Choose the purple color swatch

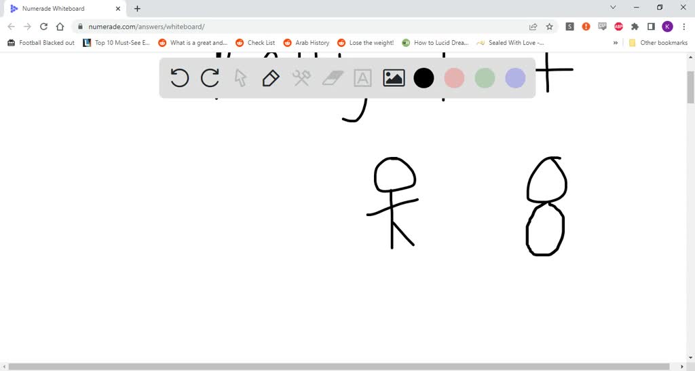pos(515,78)
